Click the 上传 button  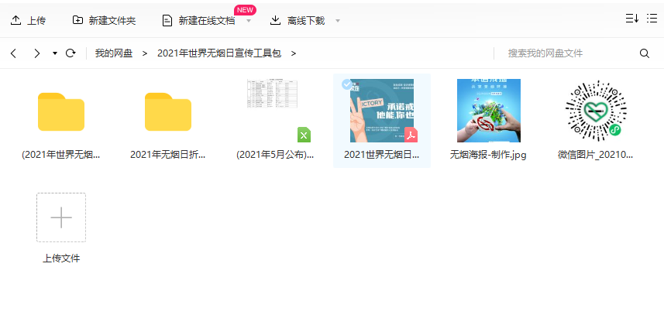pyautogui.click(x=28, y=20)
